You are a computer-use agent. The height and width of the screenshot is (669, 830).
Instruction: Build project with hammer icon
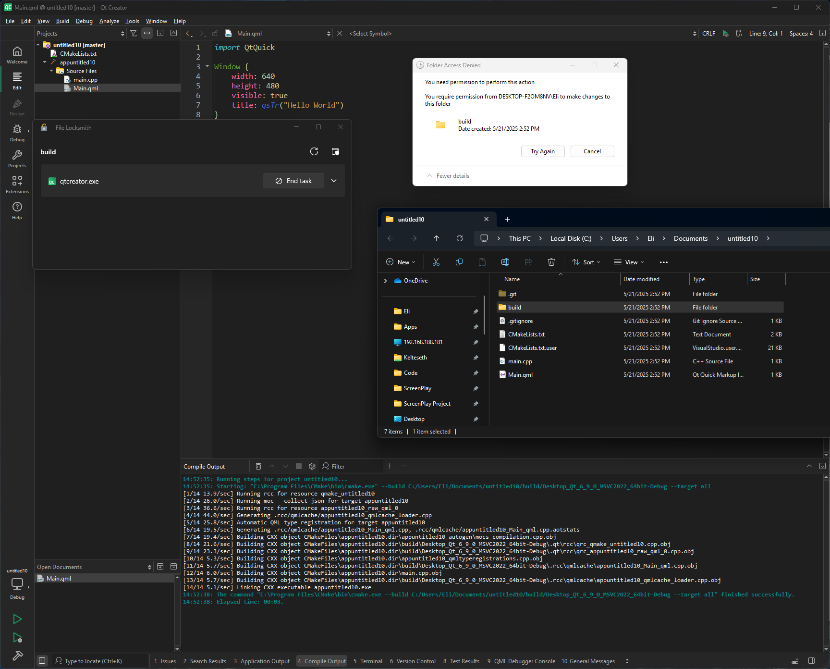point(17,656)
